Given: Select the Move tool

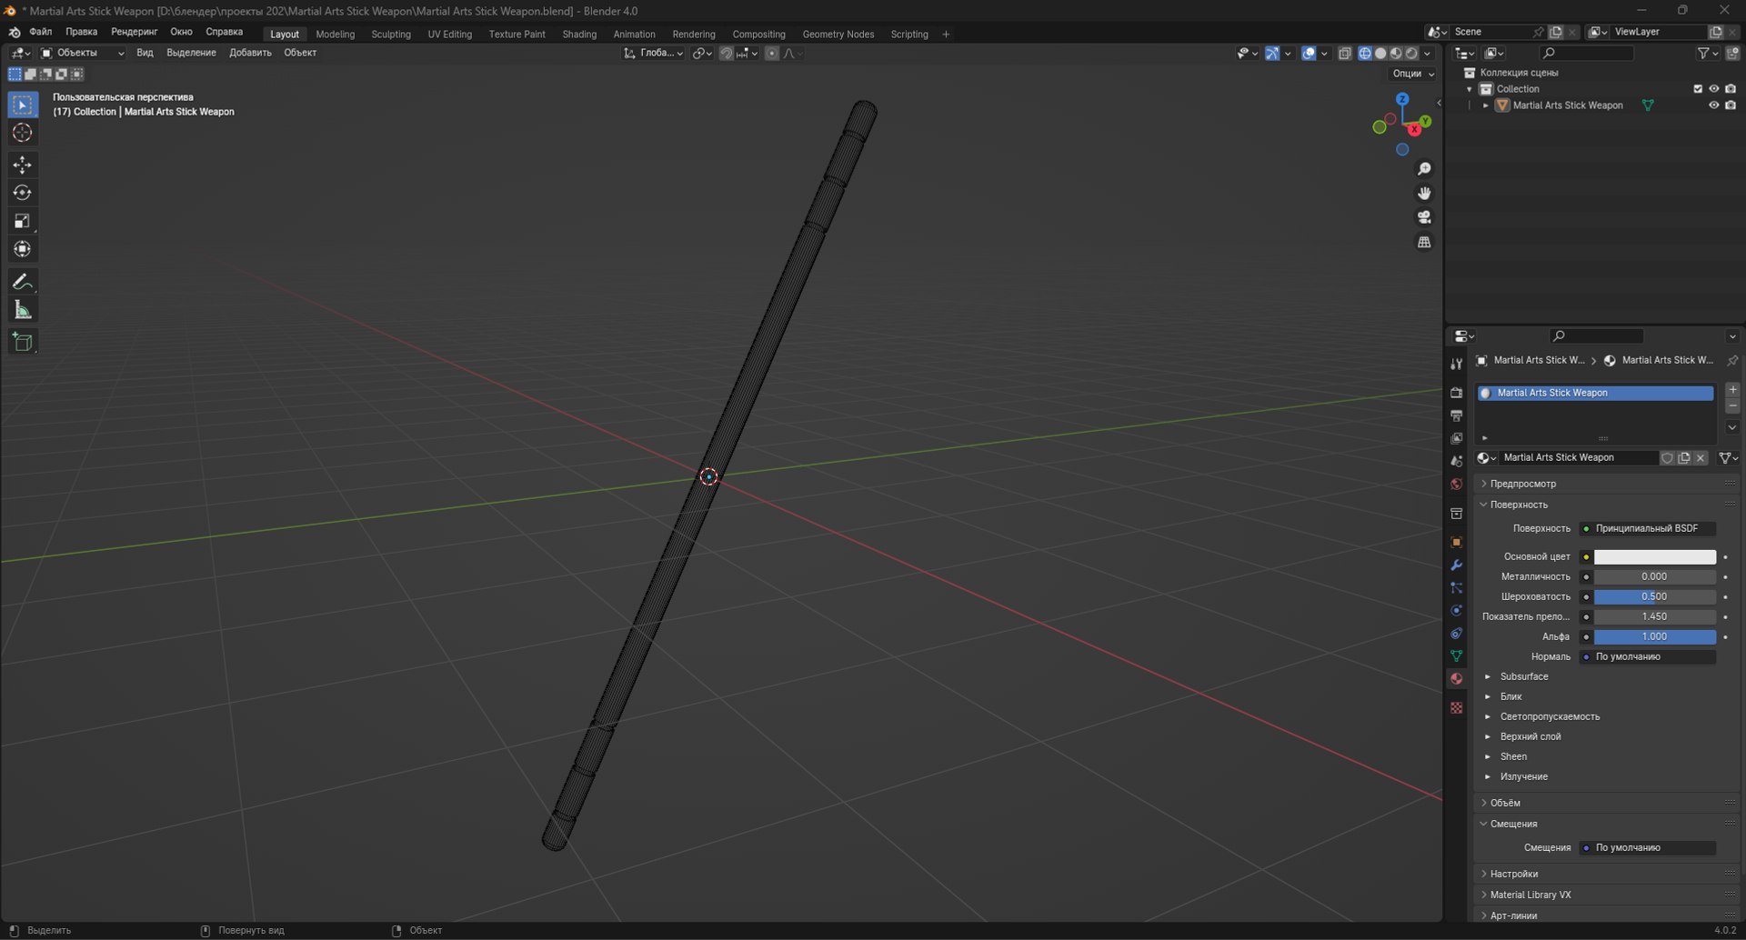Looking at the screenshot, I should [x=23, y=165].
